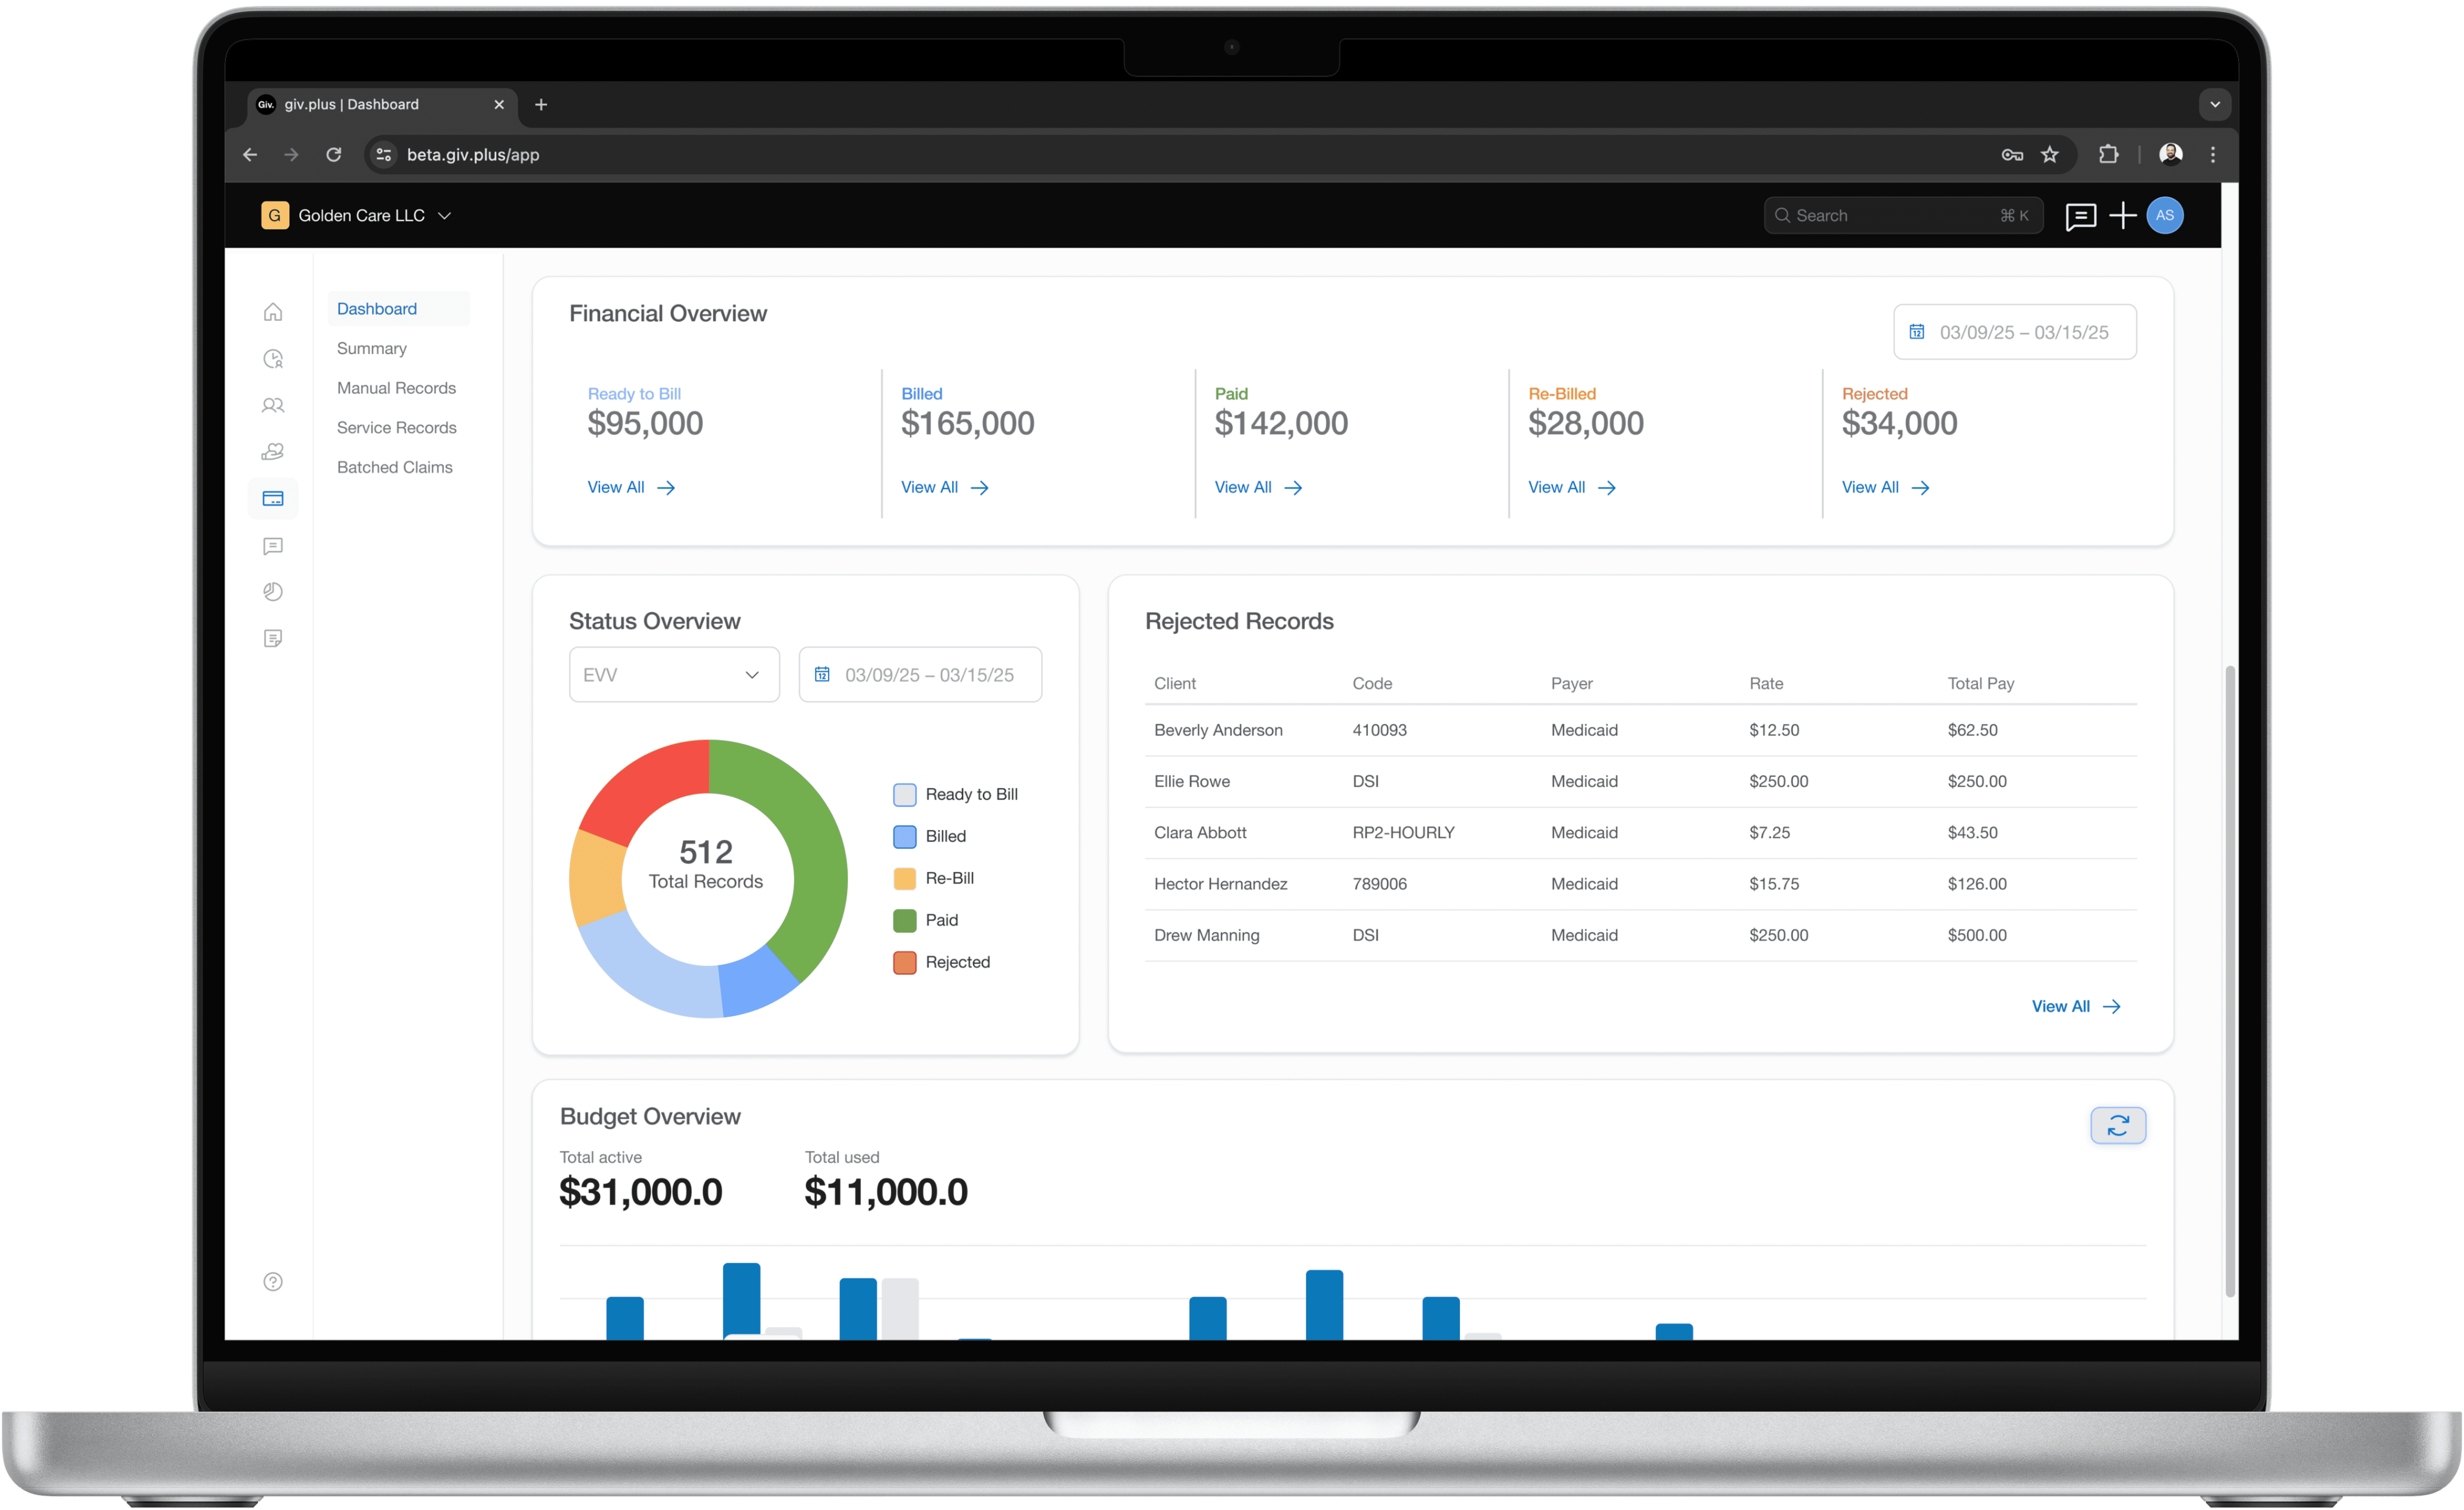
Task: Switch to the Batched Claims section
Action: pyautogui.click(x=395, y=467)
